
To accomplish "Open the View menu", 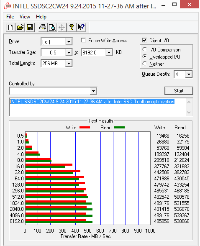I will (x=25, y=17).
